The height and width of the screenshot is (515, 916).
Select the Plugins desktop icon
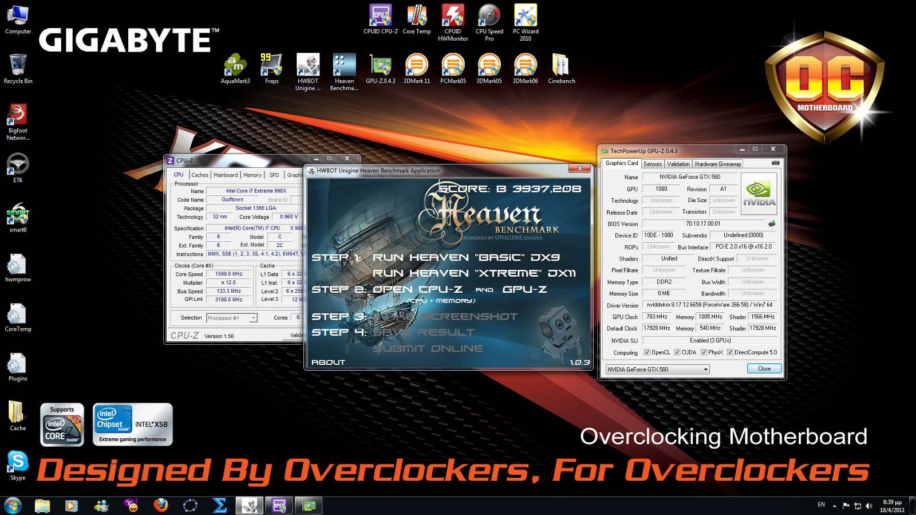(18, 367)
